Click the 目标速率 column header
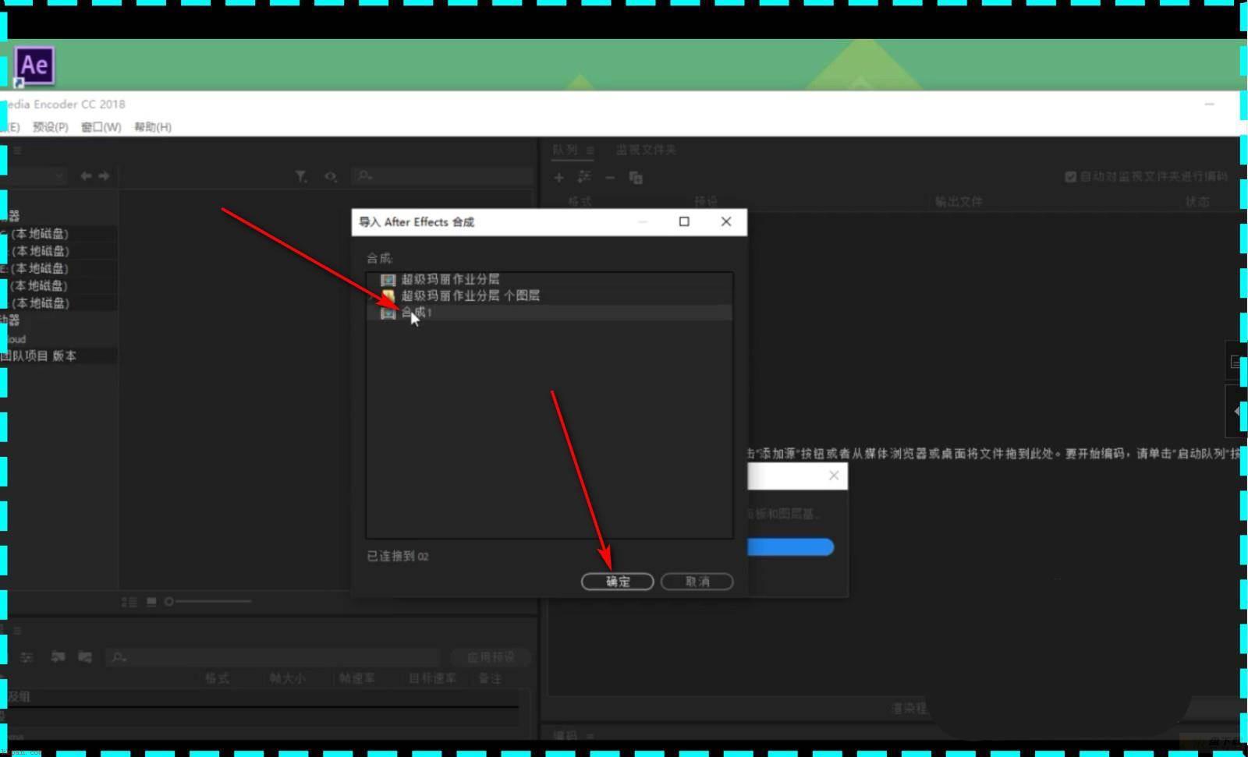Image resolution: width=1248 pixels, height=757 pixels. pyautogui.click(x=432, y=678)
